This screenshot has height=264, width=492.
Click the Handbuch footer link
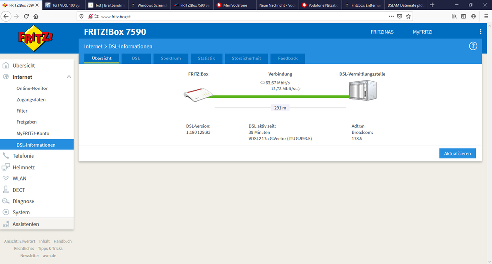tap(63, 241)
